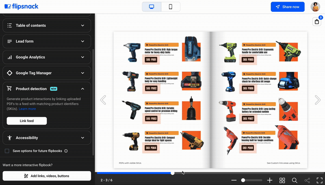
Task: Check Save options for future flipbooks
Action: [x=7, y=151]
